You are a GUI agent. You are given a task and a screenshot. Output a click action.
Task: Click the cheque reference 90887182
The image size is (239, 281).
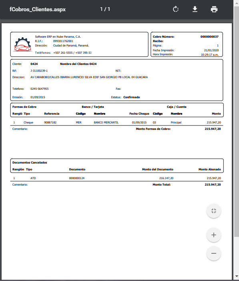pyautogui.click(x=50, y=122)
